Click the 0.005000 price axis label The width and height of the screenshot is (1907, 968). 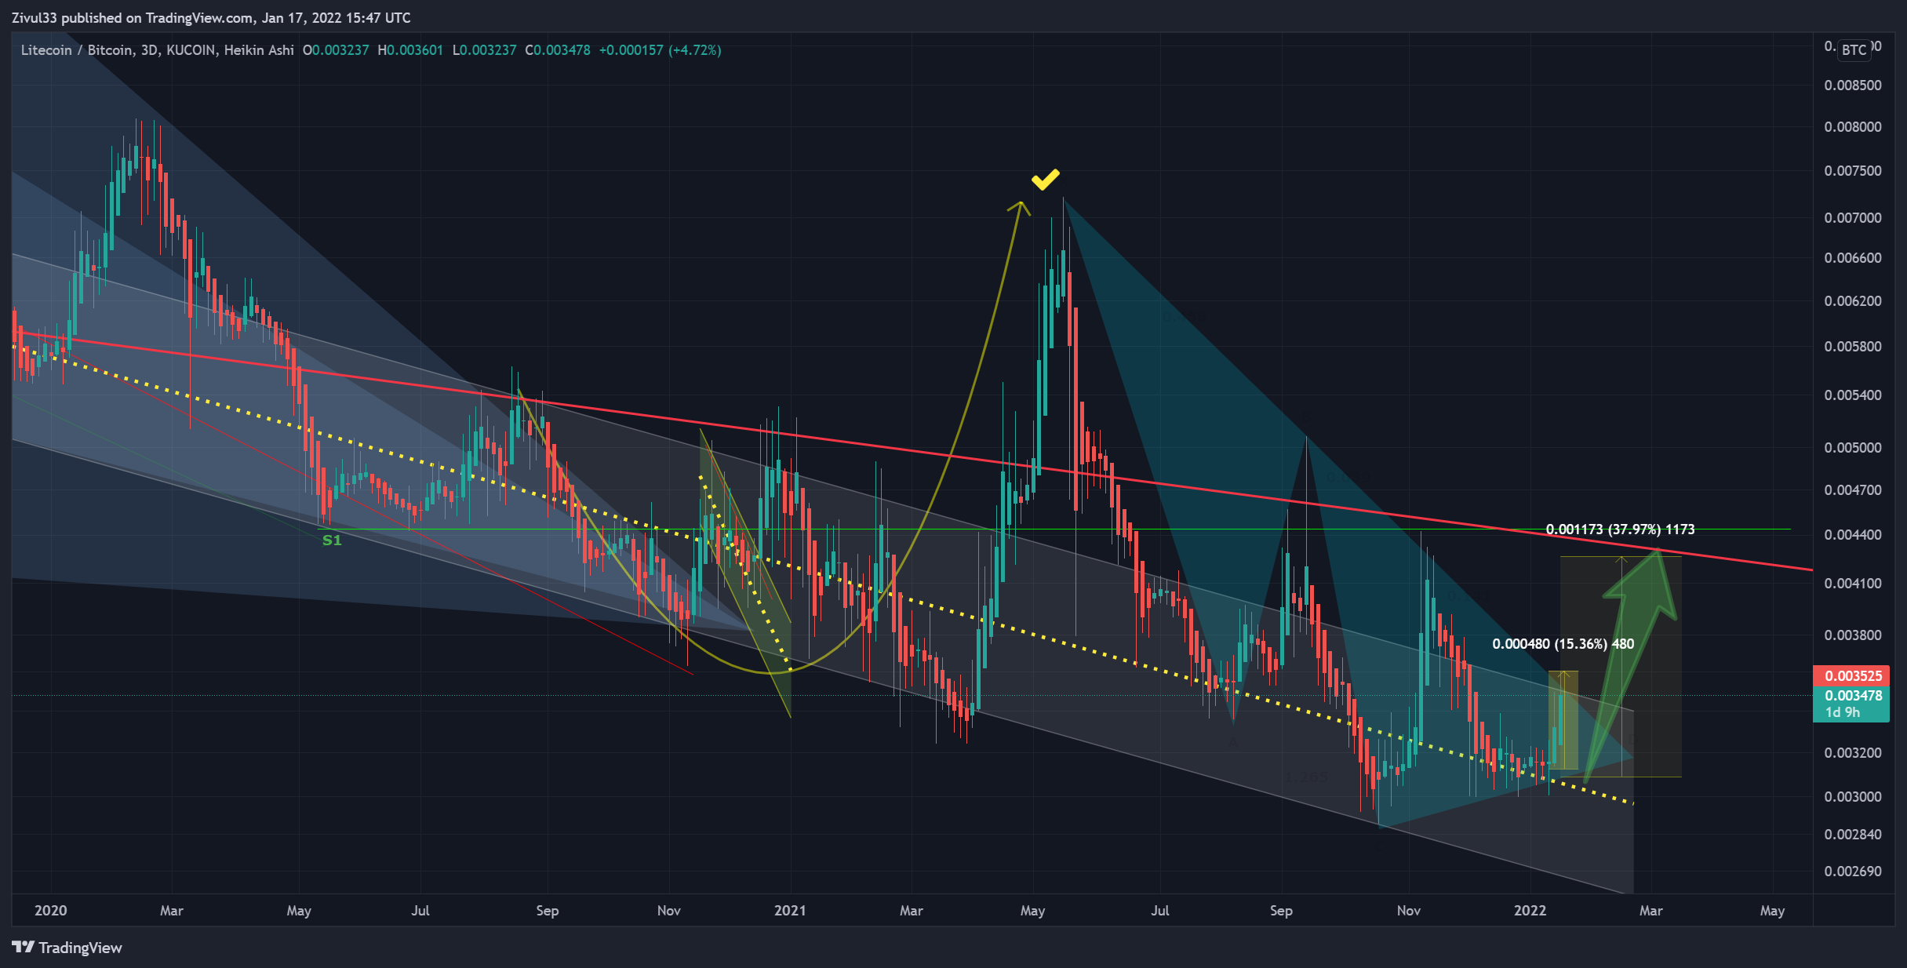(1852, 447)
